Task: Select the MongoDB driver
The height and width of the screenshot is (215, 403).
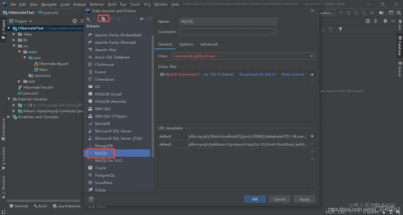Action: [104, 146]
